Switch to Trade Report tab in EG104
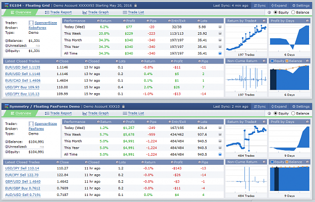 coord(58,12)
